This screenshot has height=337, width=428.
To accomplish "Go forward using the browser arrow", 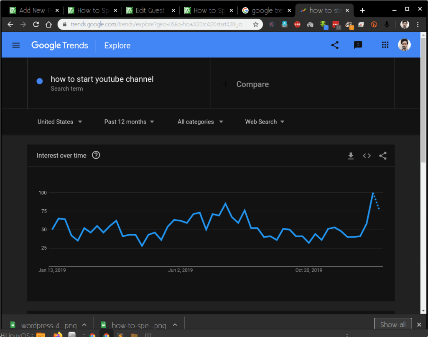I will [x=23, y=25].
